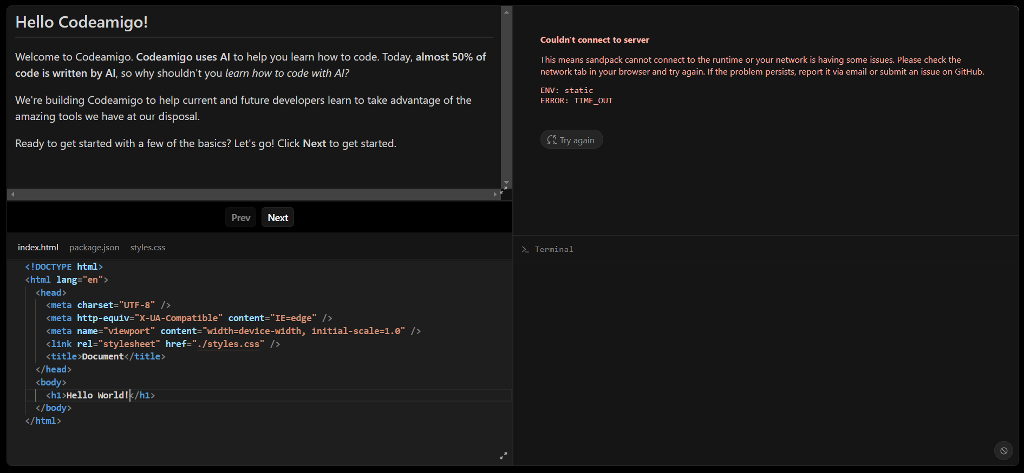The width and height of the screenshot is (1024, 473).
Task: Click the horizontal scrollbar's left arrow
Action: pyautogui.click(x=13, y=194)
